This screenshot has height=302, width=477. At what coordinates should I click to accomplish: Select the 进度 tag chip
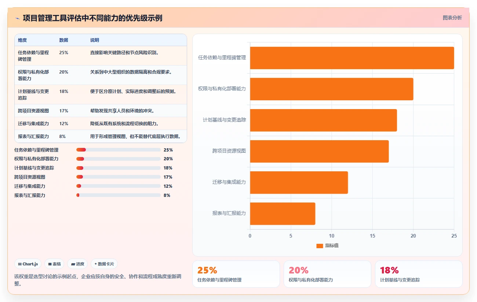click(77, 264)
